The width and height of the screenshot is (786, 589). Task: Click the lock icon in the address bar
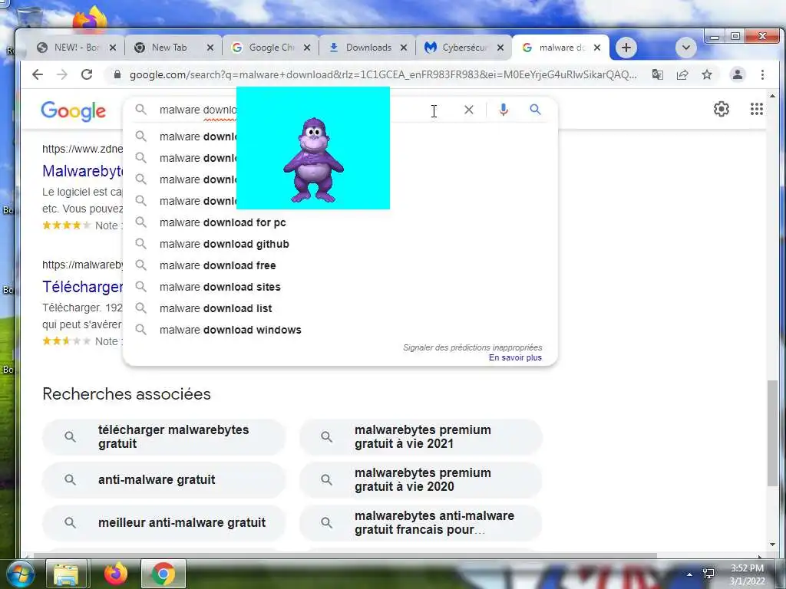click(117, 74)
